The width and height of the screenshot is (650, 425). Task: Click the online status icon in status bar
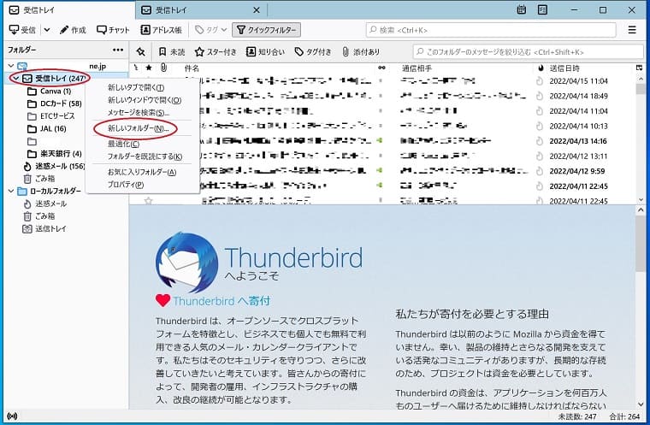[x=12, y=416]
